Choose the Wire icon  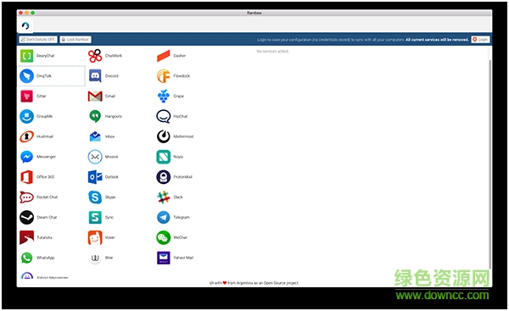point(95,258)
